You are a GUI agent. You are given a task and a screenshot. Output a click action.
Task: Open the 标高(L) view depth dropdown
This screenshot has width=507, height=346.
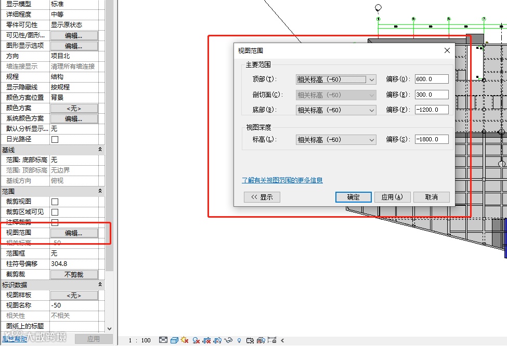tap(336, 140)
